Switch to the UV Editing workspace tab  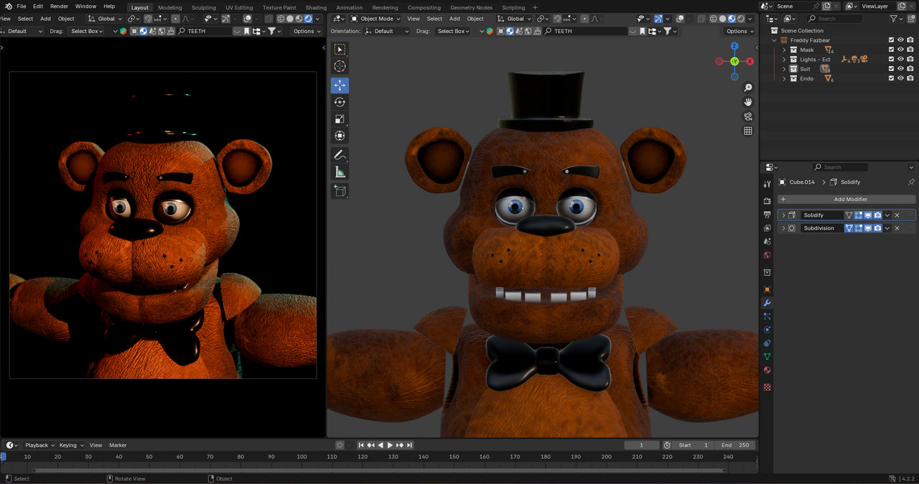239,7
